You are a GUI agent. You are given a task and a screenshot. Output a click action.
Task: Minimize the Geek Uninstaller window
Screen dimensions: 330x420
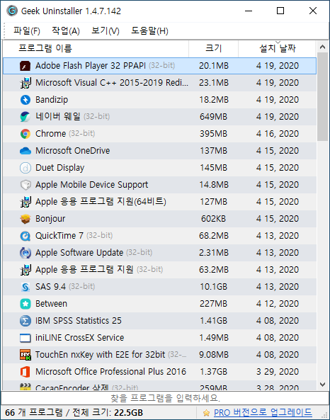249,11
